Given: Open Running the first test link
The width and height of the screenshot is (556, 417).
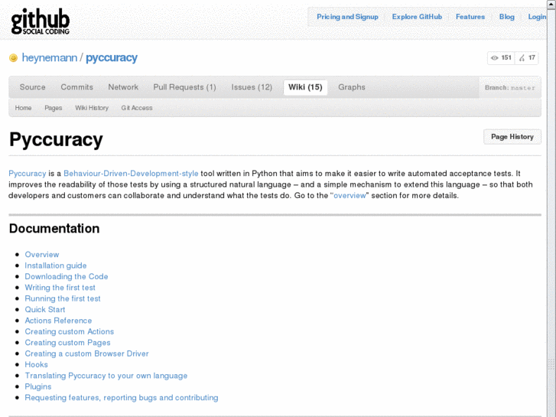Looking at the screenshot, I should coord(63,298).
